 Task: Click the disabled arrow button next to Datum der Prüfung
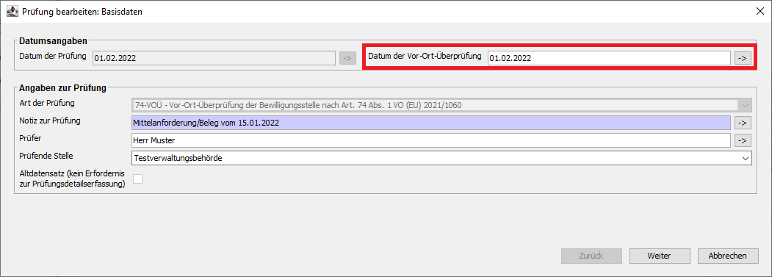[347, 57]
